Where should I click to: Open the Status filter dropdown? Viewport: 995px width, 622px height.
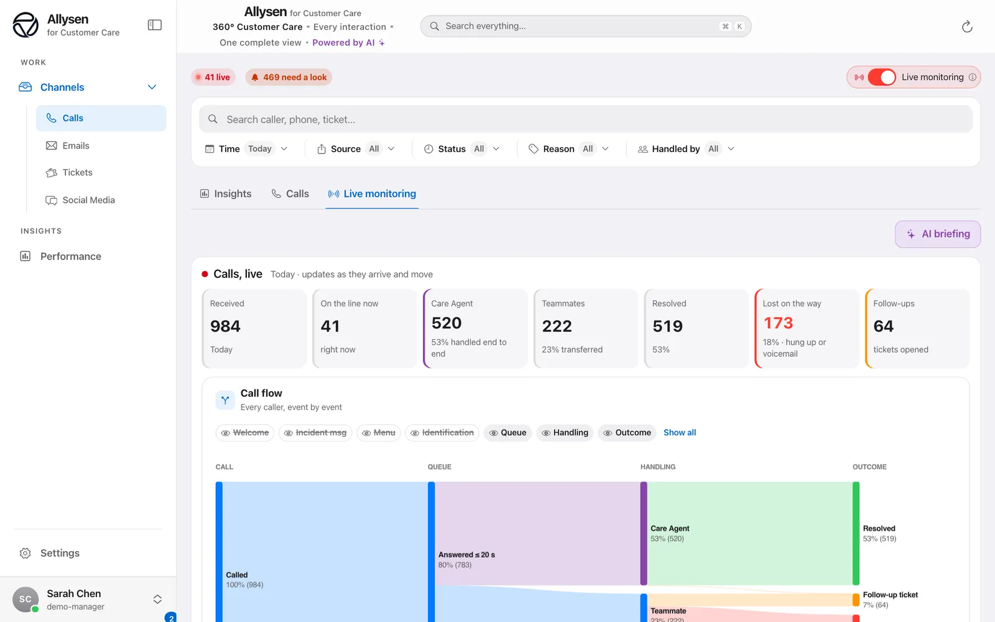pos(462,149)
